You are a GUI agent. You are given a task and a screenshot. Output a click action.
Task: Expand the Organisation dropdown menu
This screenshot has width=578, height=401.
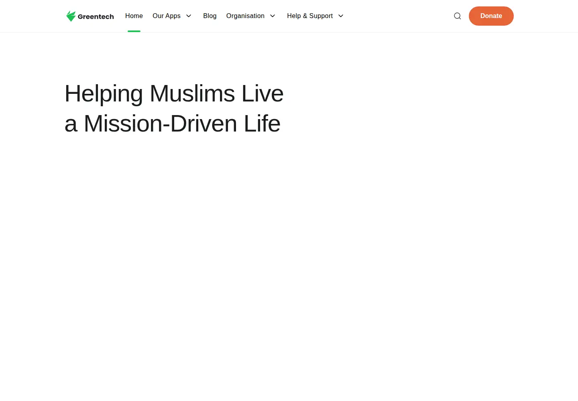251,16
